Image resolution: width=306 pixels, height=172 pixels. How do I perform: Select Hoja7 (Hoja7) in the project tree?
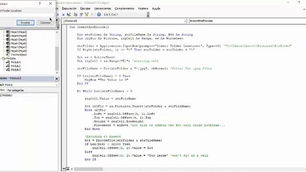click(19, 47)
